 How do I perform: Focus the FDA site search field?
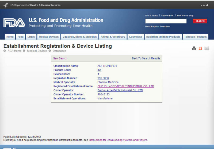[x=166, y=21]
